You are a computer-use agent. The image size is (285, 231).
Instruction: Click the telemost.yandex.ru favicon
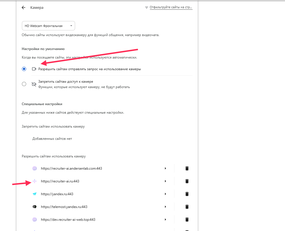click(x=34, y=207)
